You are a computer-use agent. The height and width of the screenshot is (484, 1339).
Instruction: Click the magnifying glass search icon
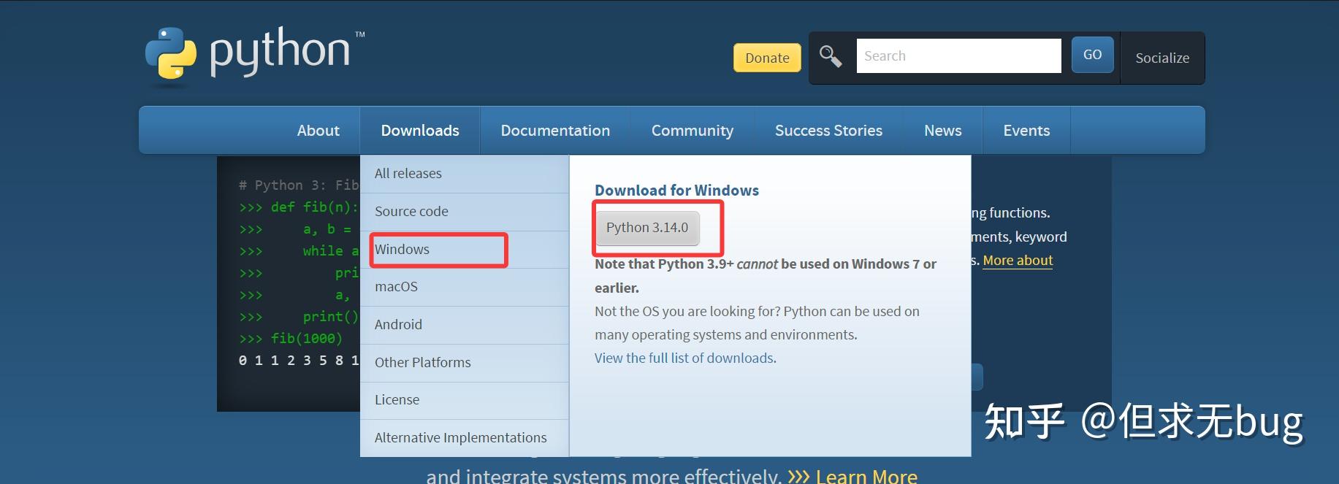click(x=831, y=56)
